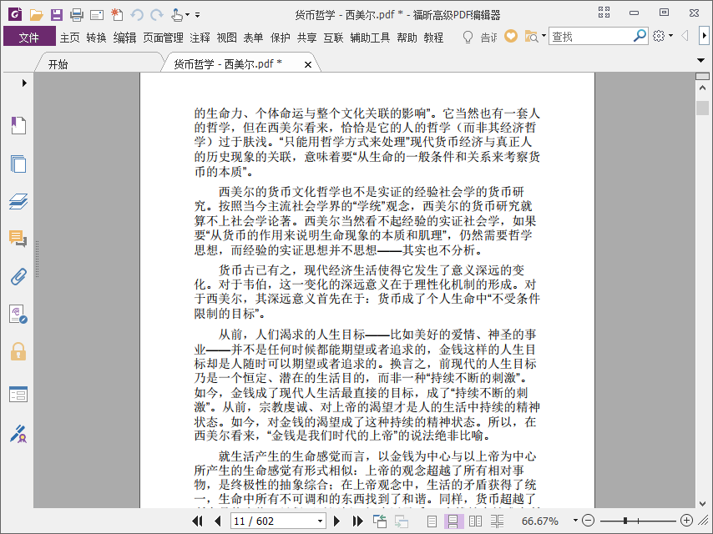Image resolution: width=713 pixels, height=534 pixels.
Task: Open a file with the folder icon
Action: (x=37, y=15)
